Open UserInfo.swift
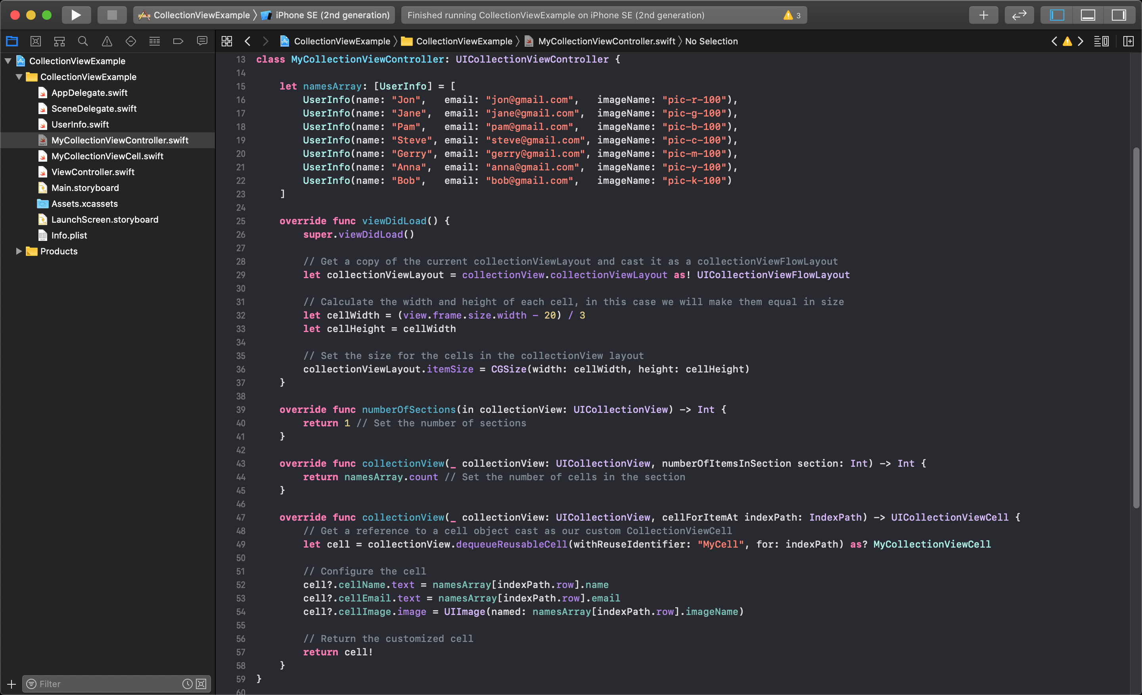Viewport: 1142px width, 695px height. tap(107, 124)
